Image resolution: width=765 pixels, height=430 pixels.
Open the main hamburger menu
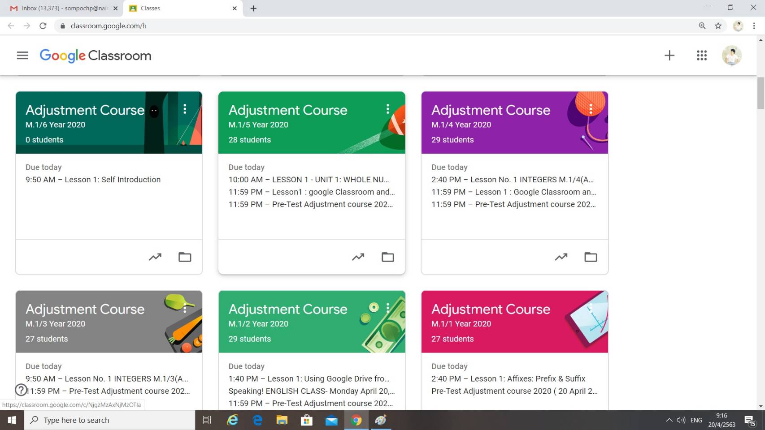[x=22, y=56]
